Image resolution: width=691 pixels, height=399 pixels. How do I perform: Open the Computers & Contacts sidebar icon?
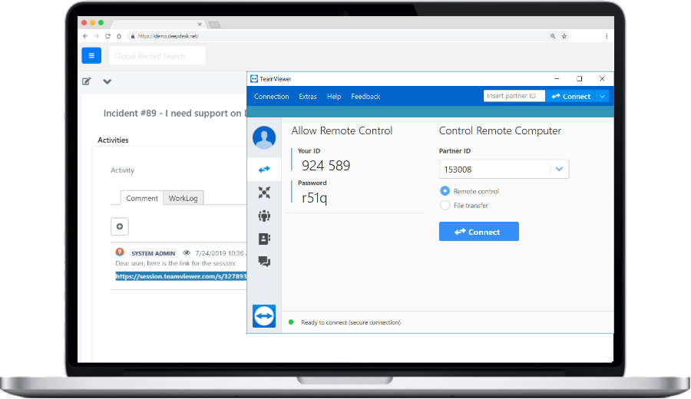click(264, 239)
